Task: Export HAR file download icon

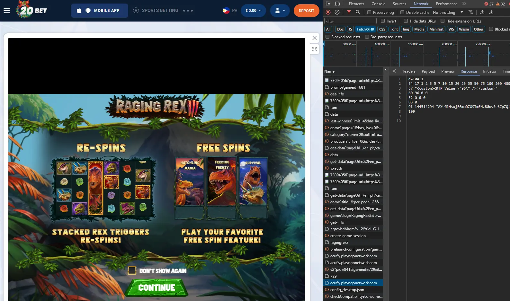Action: [x=491, y=12]
